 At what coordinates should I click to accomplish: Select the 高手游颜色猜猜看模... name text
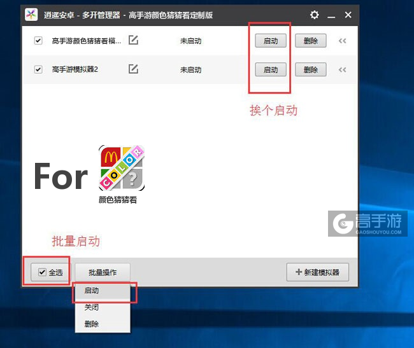pos(87,41)
